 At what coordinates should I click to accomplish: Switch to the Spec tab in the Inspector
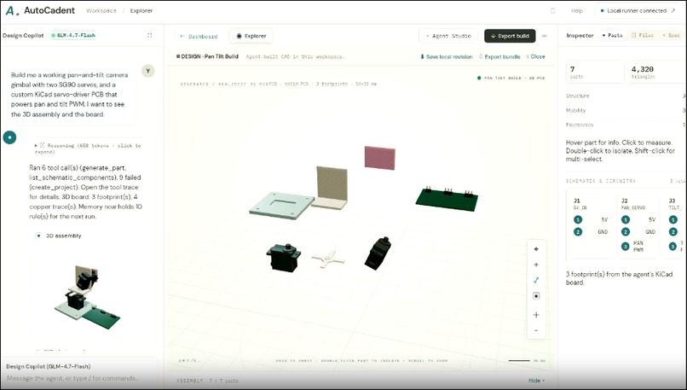[x=671, y=35]
